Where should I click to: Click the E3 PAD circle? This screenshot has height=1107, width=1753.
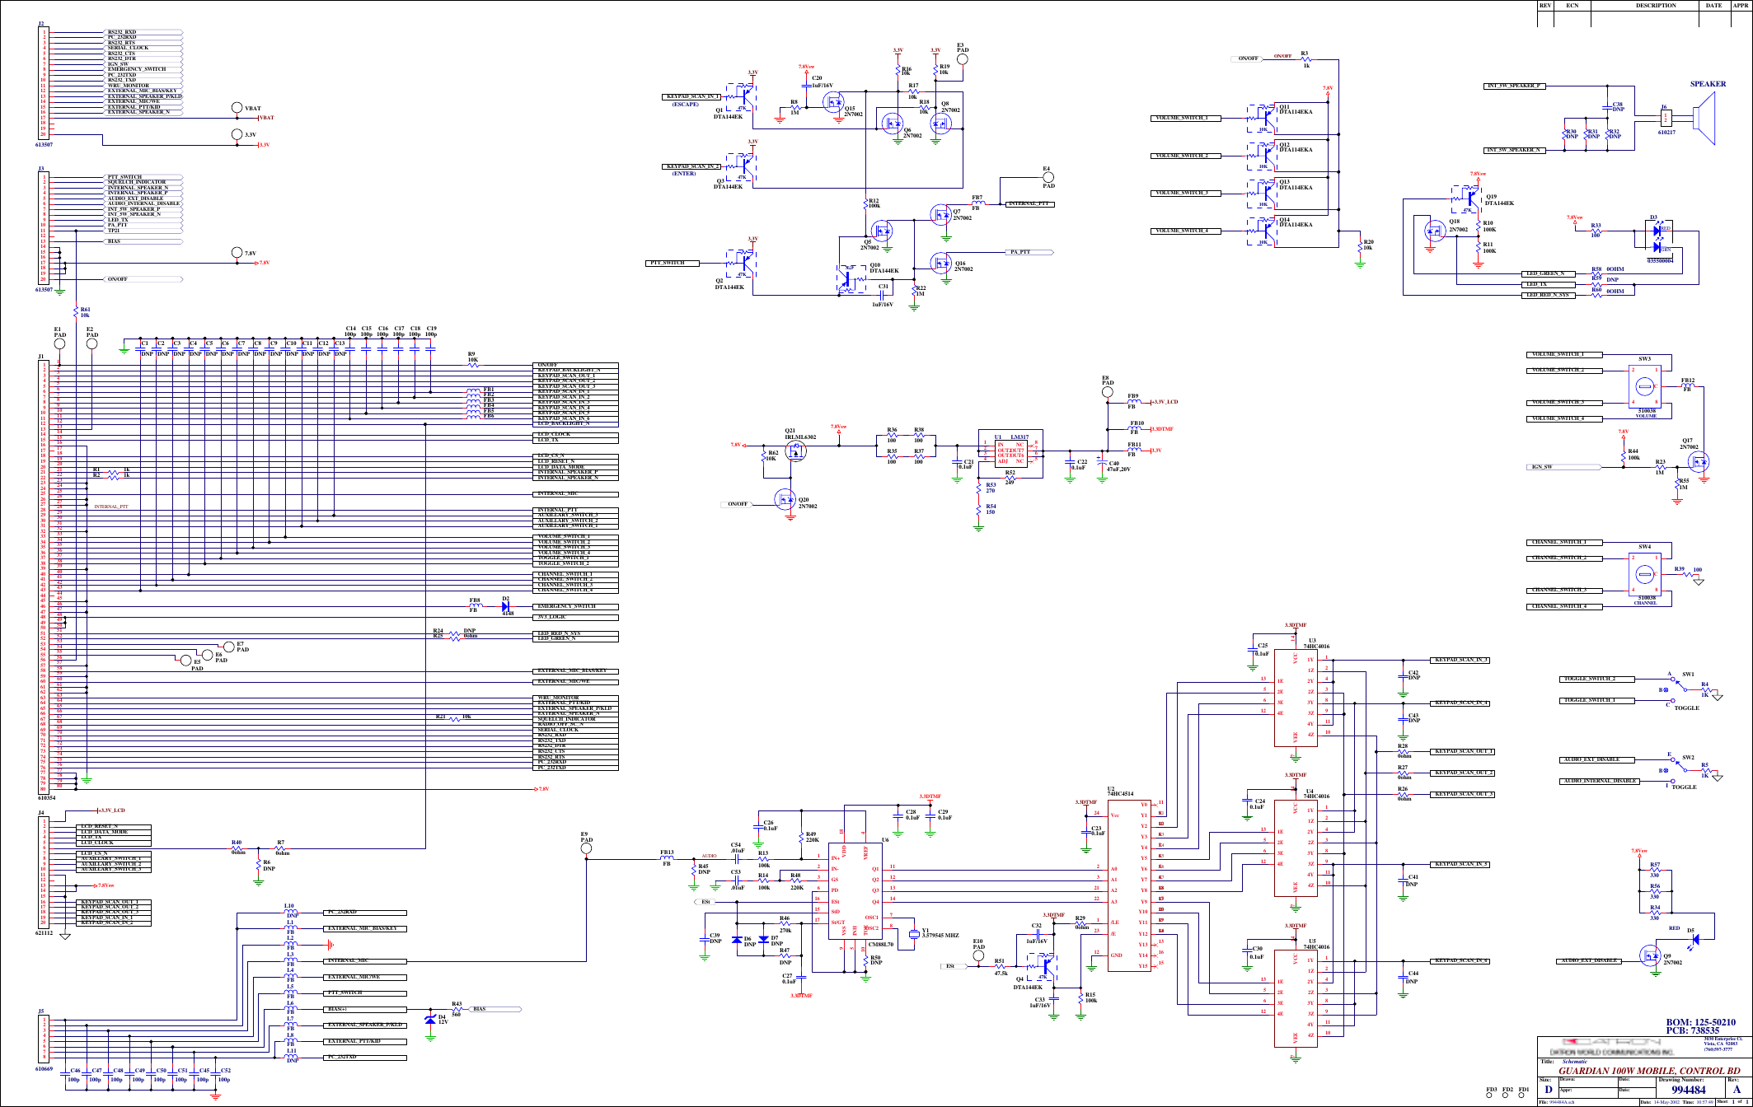click(x=962, y=58)
